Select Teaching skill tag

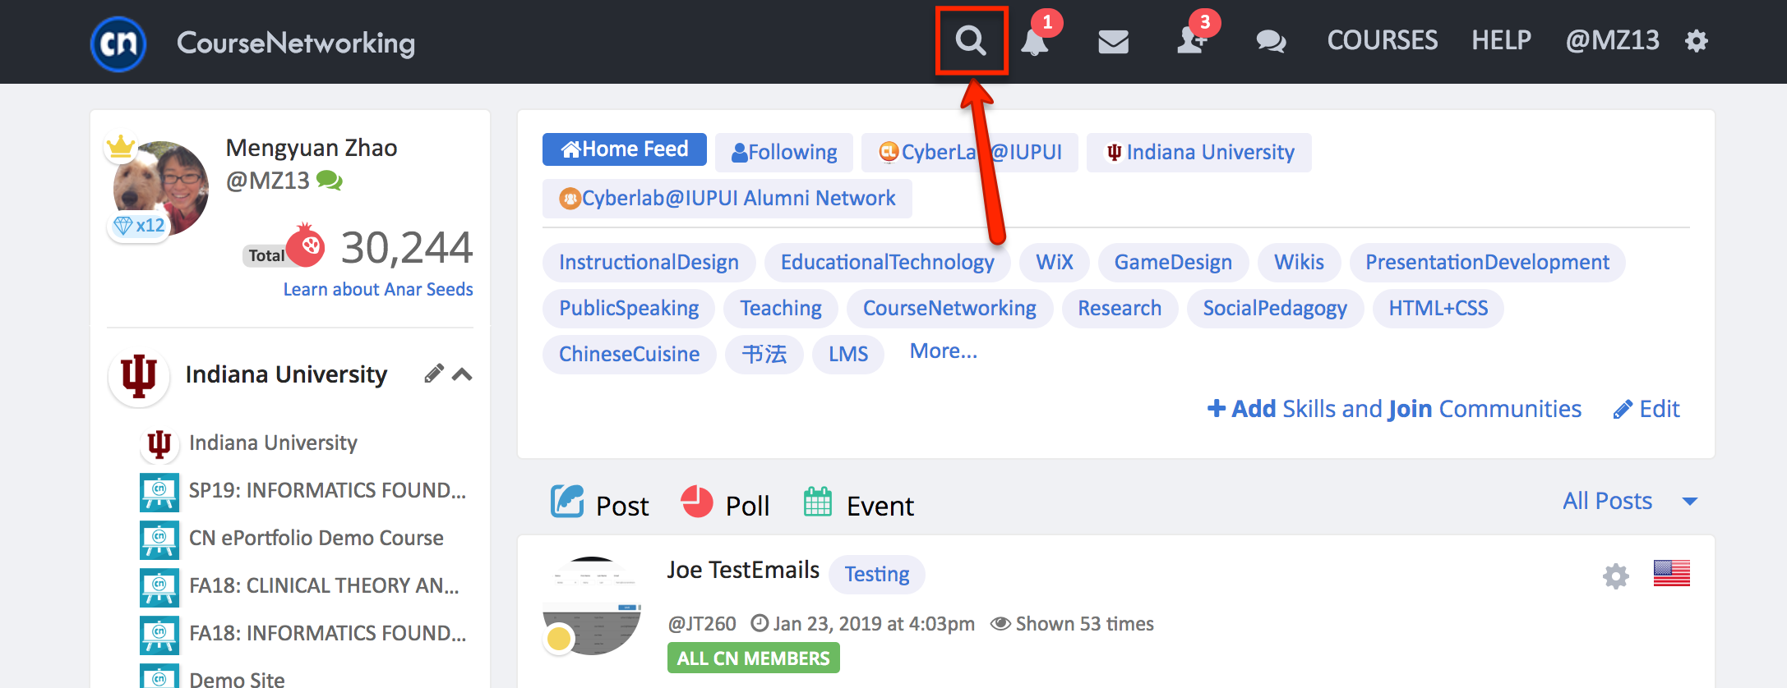pyautogui.click(x=780, y=309)
